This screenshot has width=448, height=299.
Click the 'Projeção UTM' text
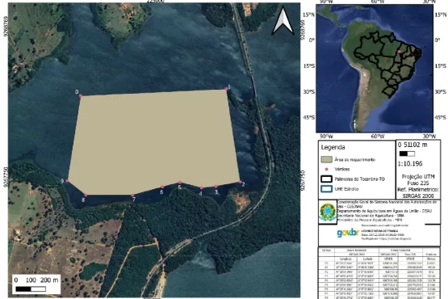(x=418, y=176)
